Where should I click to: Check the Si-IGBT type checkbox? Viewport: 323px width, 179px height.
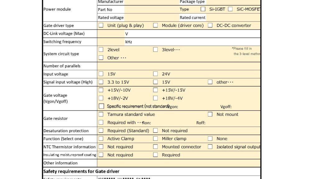(x=203, y=9)
